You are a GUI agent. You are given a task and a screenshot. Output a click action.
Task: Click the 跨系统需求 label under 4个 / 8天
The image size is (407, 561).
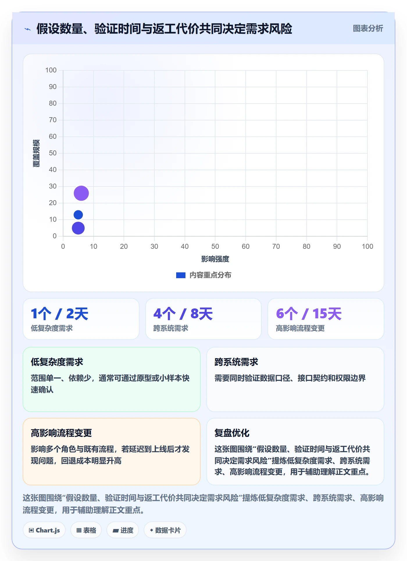click(171, 328)
